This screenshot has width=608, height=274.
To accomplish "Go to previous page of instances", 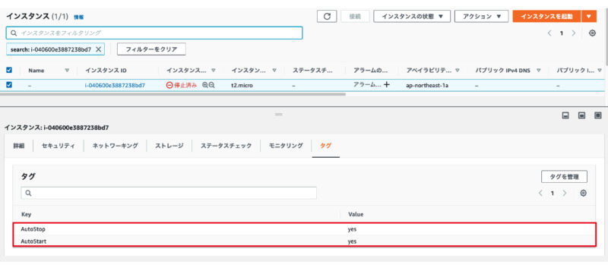I will 549,33.
